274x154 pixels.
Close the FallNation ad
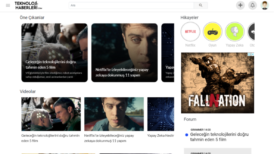coord(253,54)
